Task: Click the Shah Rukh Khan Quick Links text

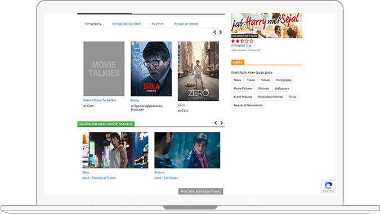Action: [252, 73]
